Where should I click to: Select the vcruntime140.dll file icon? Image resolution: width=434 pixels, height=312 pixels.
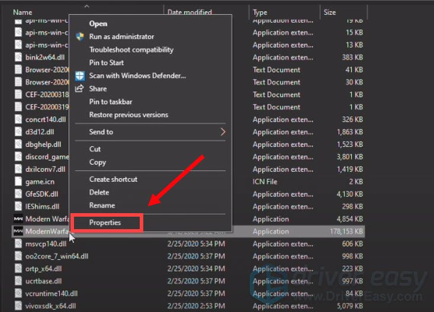coord(18,294)
